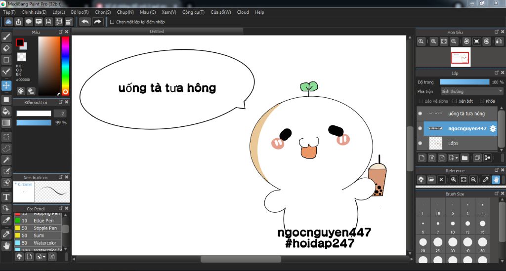Open settings gear of ngocnguyen447 layer

click(493, 128)
